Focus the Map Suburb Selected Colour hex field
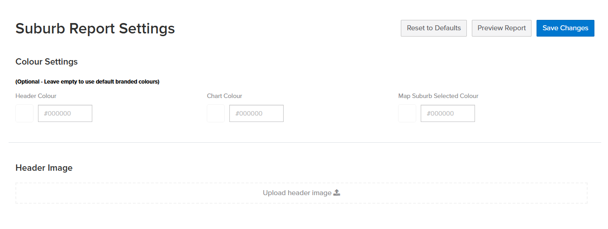Viewport: 608px width, 229px height. (448, 113)
